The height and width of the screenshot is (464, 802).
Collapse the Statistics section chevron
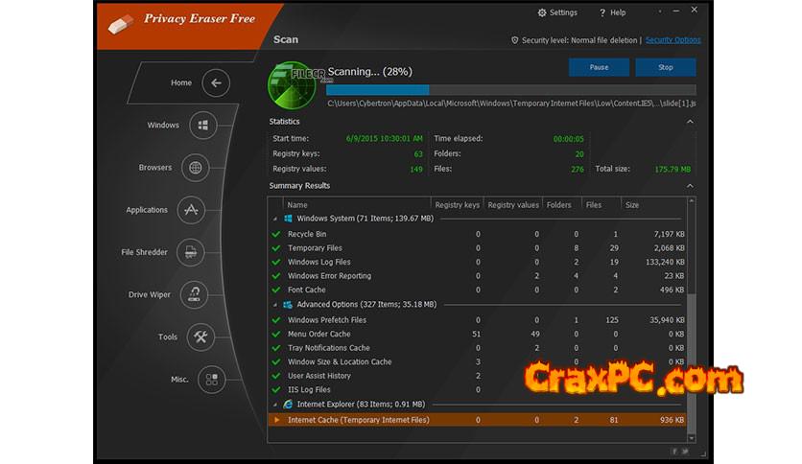[x=690, y=122]
